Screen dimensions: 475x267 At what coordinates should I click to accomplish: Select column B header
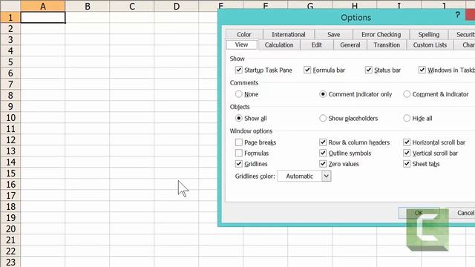pos(88,6)
